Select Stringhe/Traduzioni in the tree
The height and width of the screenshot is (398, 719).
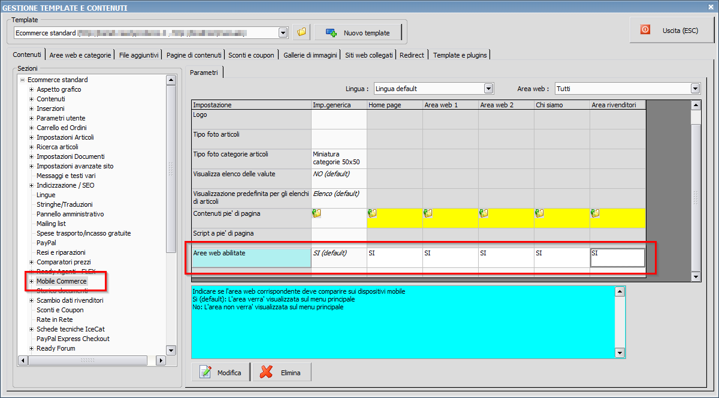coord(65,204)
